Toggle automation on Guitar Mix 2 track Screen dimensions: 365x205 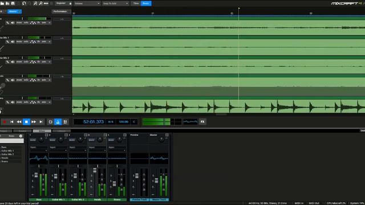33,62
